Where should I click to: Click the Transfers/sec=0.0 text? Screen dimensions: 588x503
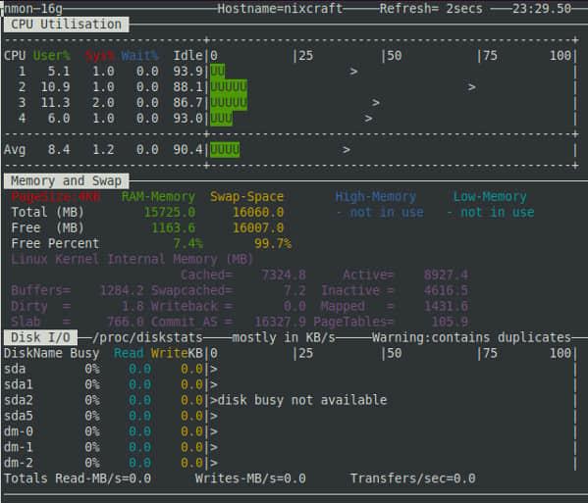click(x=413, y=478)
